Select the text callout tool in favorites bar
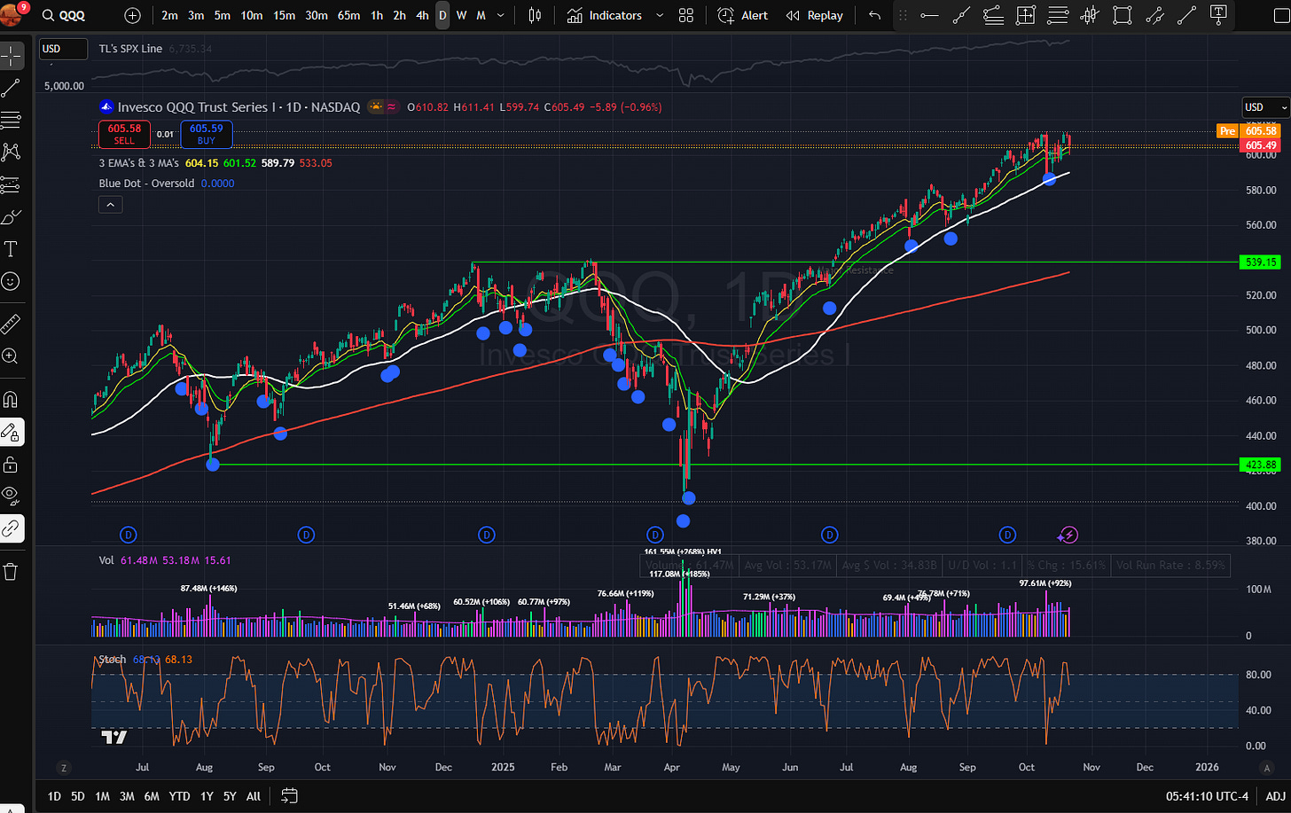 [x=1219, y=15]
